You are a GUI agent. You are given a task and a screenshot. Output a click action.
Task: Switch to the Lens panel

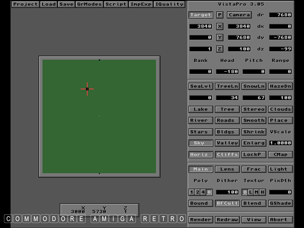point(227,169)
